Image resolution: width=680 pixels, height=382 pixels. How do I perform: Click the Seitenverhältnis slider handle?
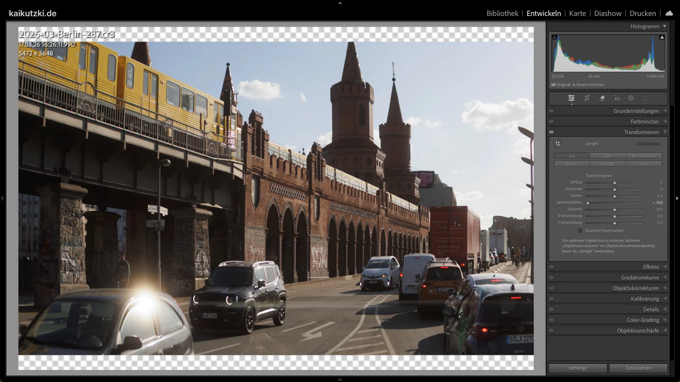coord(588,203)
